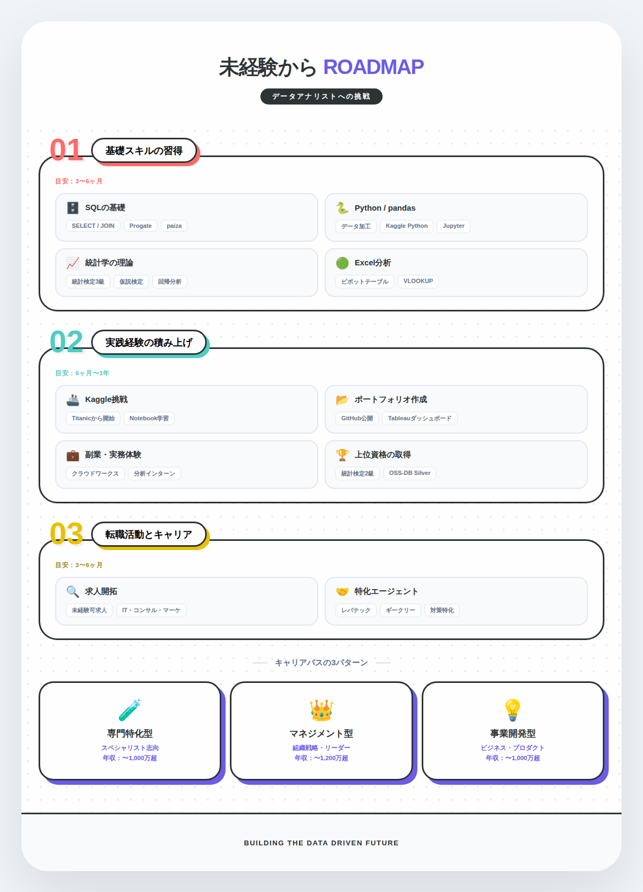Click the 統計検定3級 tag
Screen dimensions: 643x892
click(x=88, y=281)
